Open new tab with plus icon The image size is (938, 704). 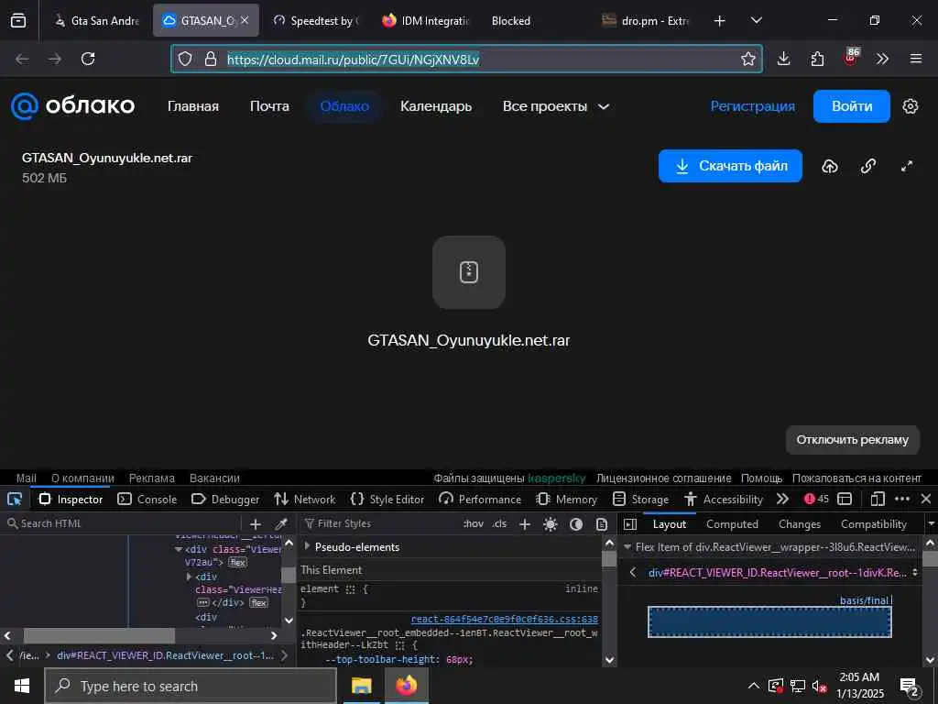720,21
